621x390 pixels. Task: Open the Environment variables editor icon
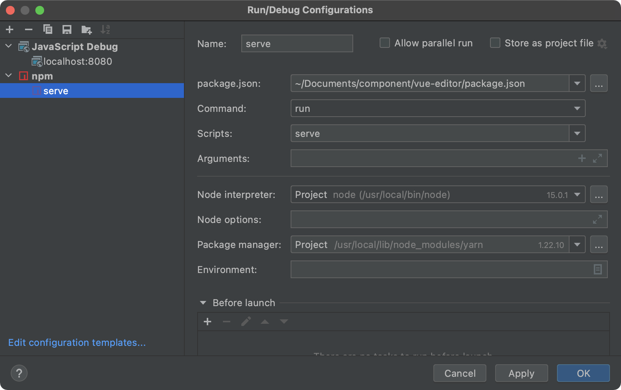click(x=598, y=269)
